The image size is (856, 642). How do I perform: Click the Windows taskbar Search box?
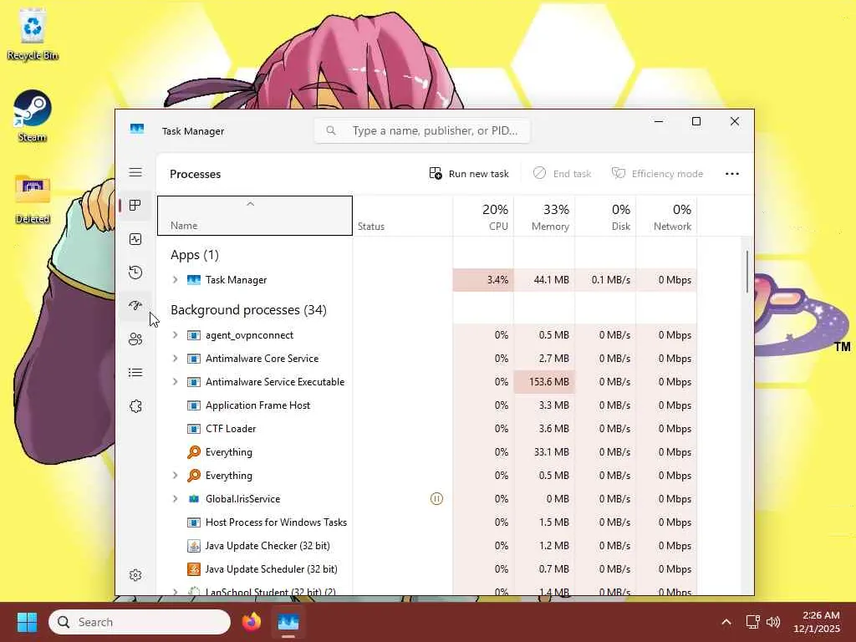tap(140, 622)
